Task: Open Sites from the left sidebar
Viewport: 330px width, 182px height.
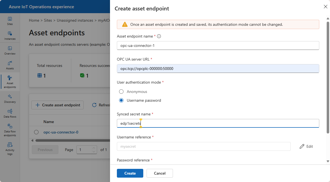Action: tap(10, 21)
